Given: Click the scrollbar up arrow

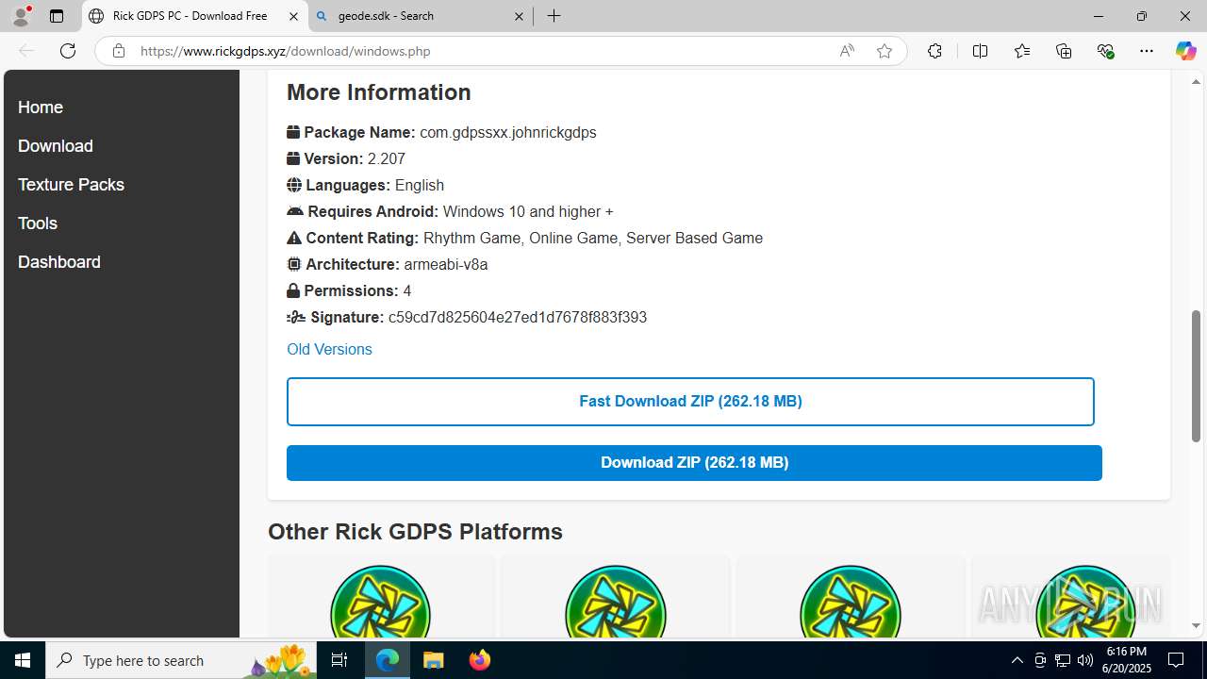Looking at the screenshot, I should [1196, 82].
